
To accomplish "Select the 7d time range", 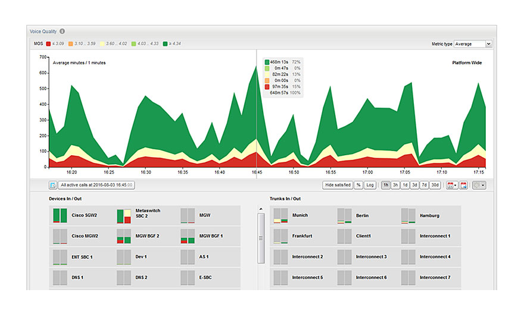I will click(x=425, y=185).
